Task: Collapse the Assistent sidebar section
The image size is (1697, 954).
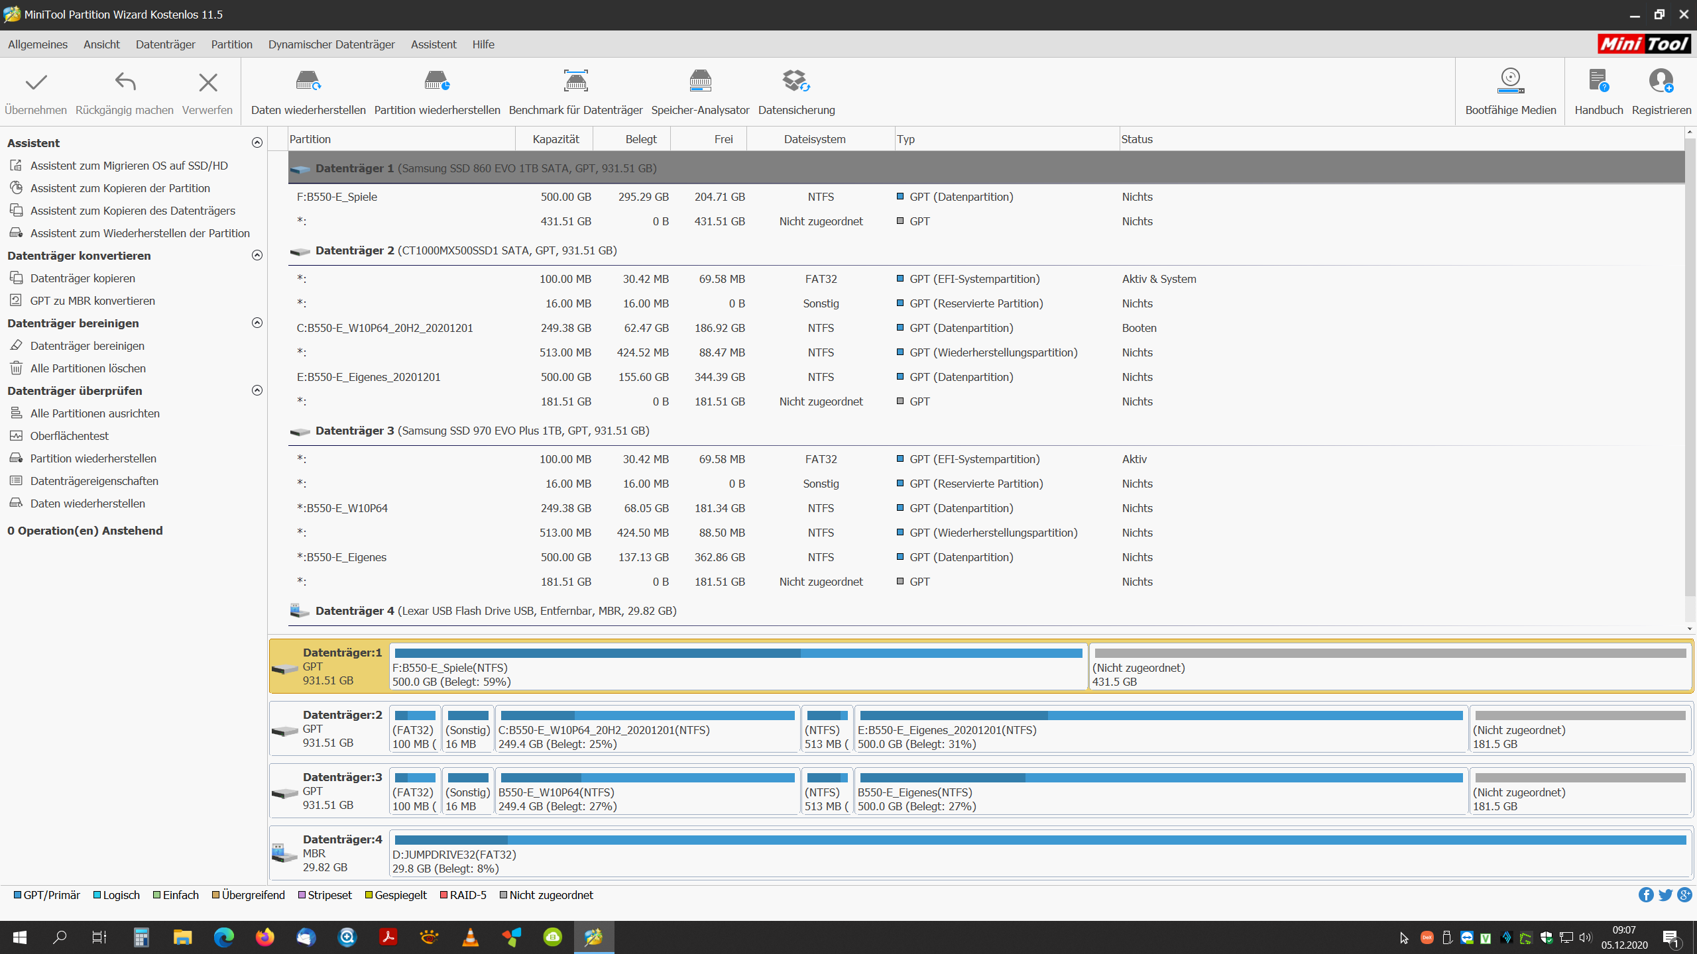Action: click(x=257, y=143)
